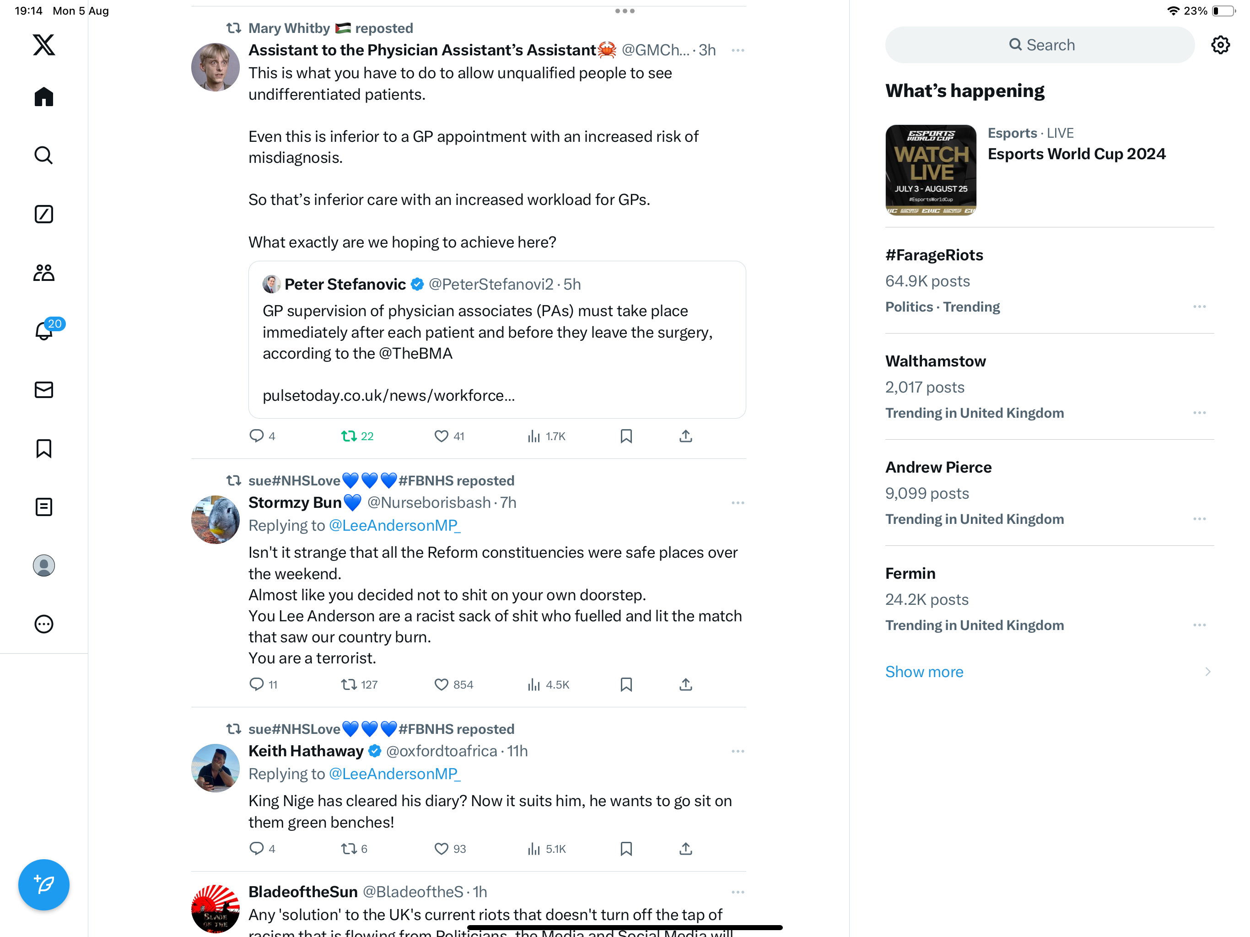Open Esports World Cup 2024 thumbnail
The image size is (1250, 937).
931,170
